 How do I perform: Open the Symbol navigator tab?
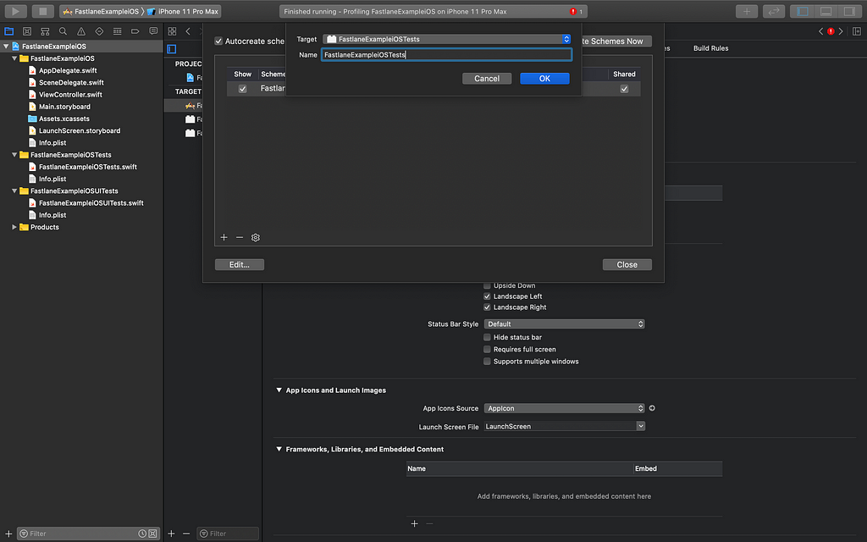point(45,31)
